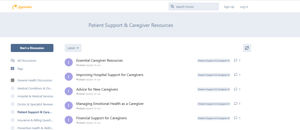This screenshot has width=300, height=130.
Task: Open Improving Hospital Support for Caregivers discussion
Action: [x=110, y=75]
